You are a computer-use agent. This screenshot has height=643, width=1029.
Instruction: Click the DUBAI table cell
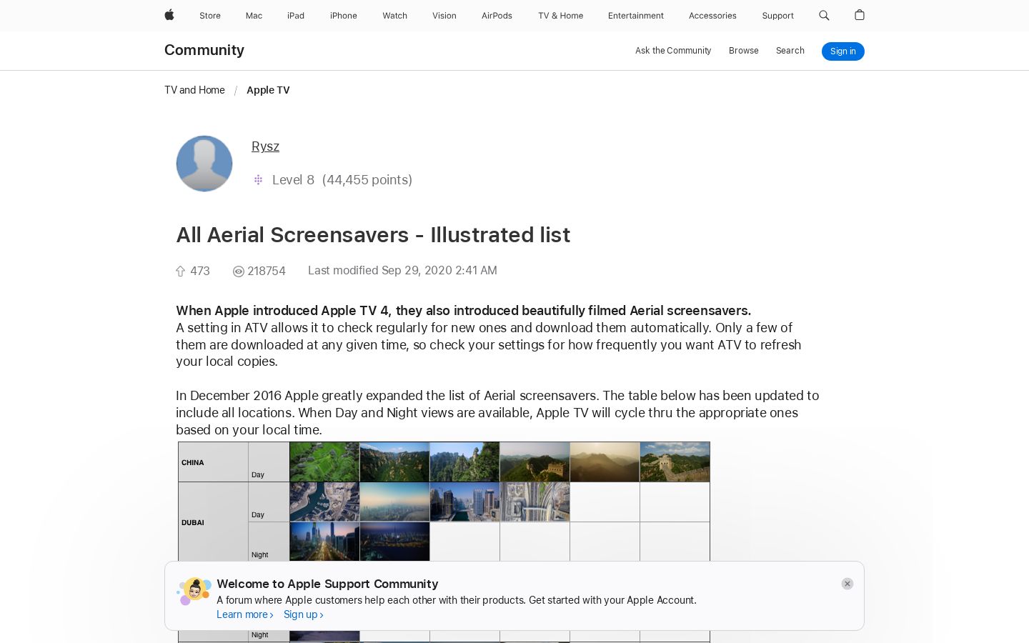pos(213,522)
